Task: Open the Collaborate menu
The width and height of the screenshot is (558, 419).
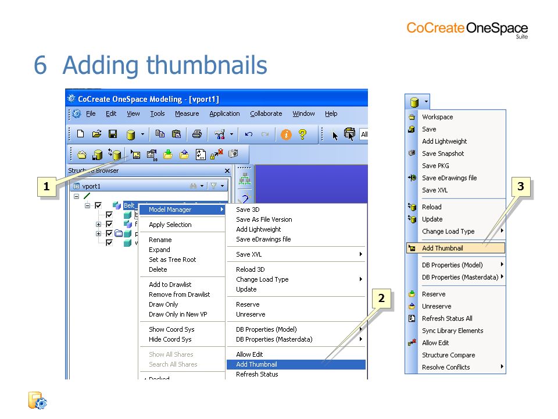Action: pyautogui.click(x=266, y=113)
